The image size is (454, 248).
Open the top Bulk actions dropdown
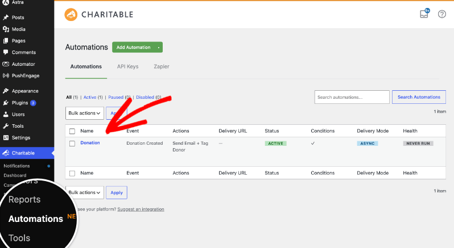85,113
